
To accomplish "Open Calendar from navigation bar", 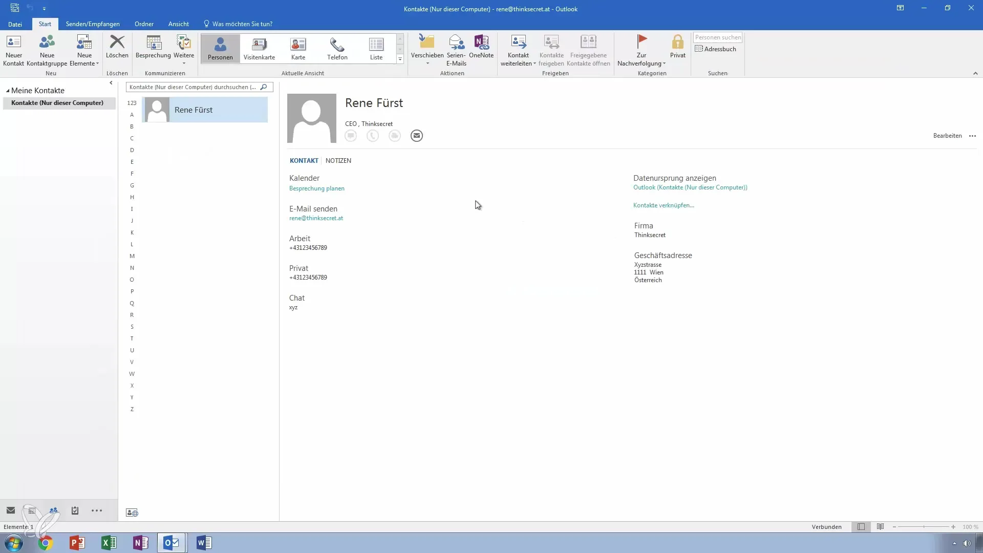I will click(x=32, y=511).
